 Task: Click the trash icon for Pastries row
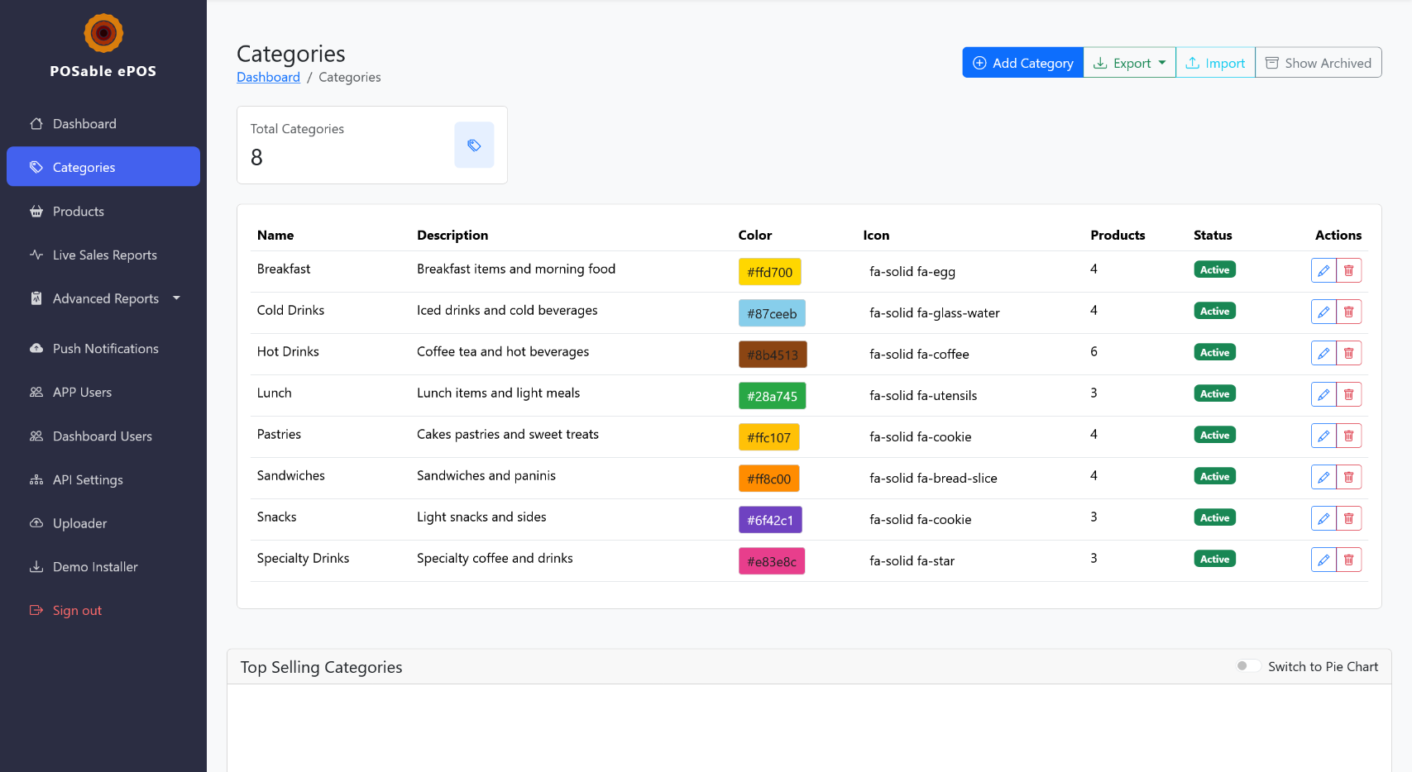[1348, 436]
